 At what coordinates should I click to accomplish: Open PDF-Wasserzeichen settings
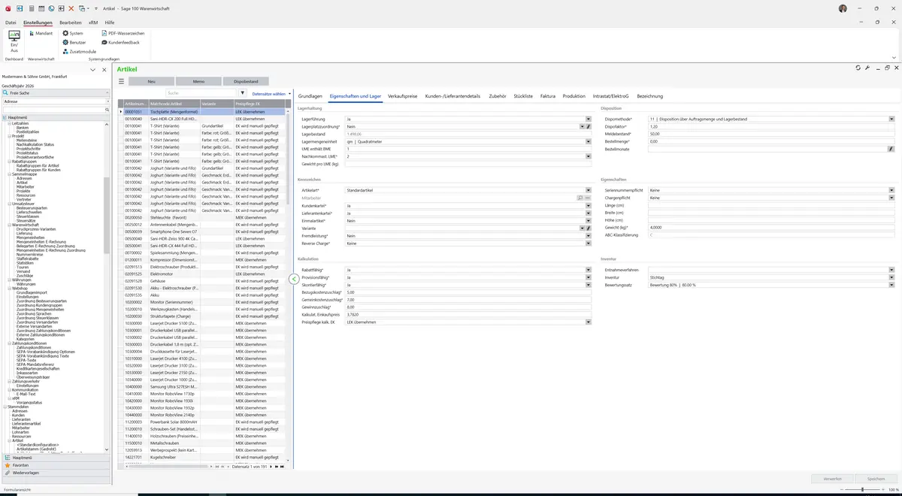(122, 34)
